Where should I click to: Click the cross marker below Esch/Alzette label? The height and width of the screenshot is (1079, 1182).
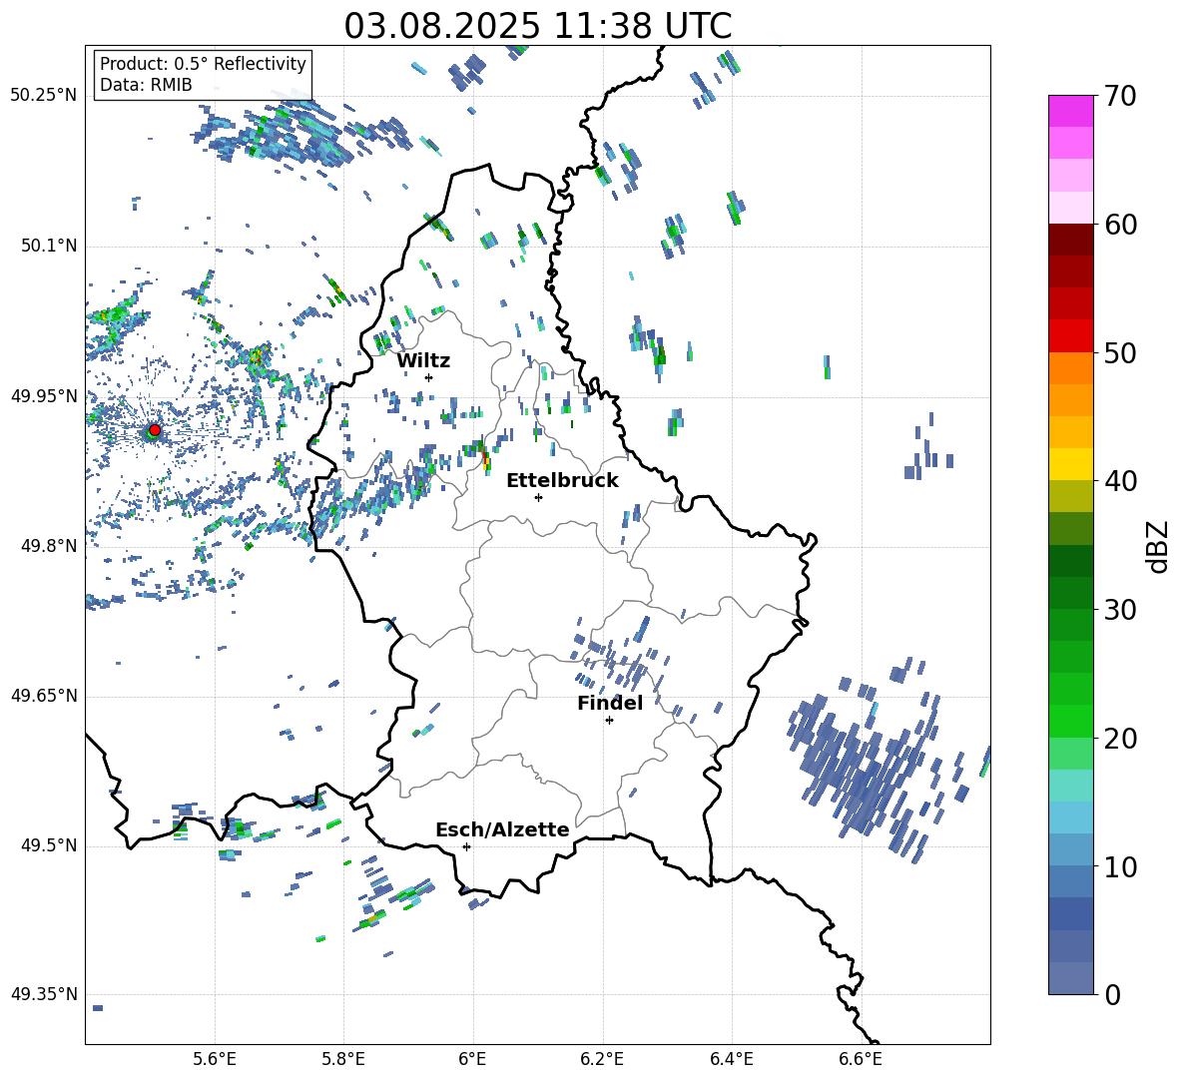[x=466, y=846]
